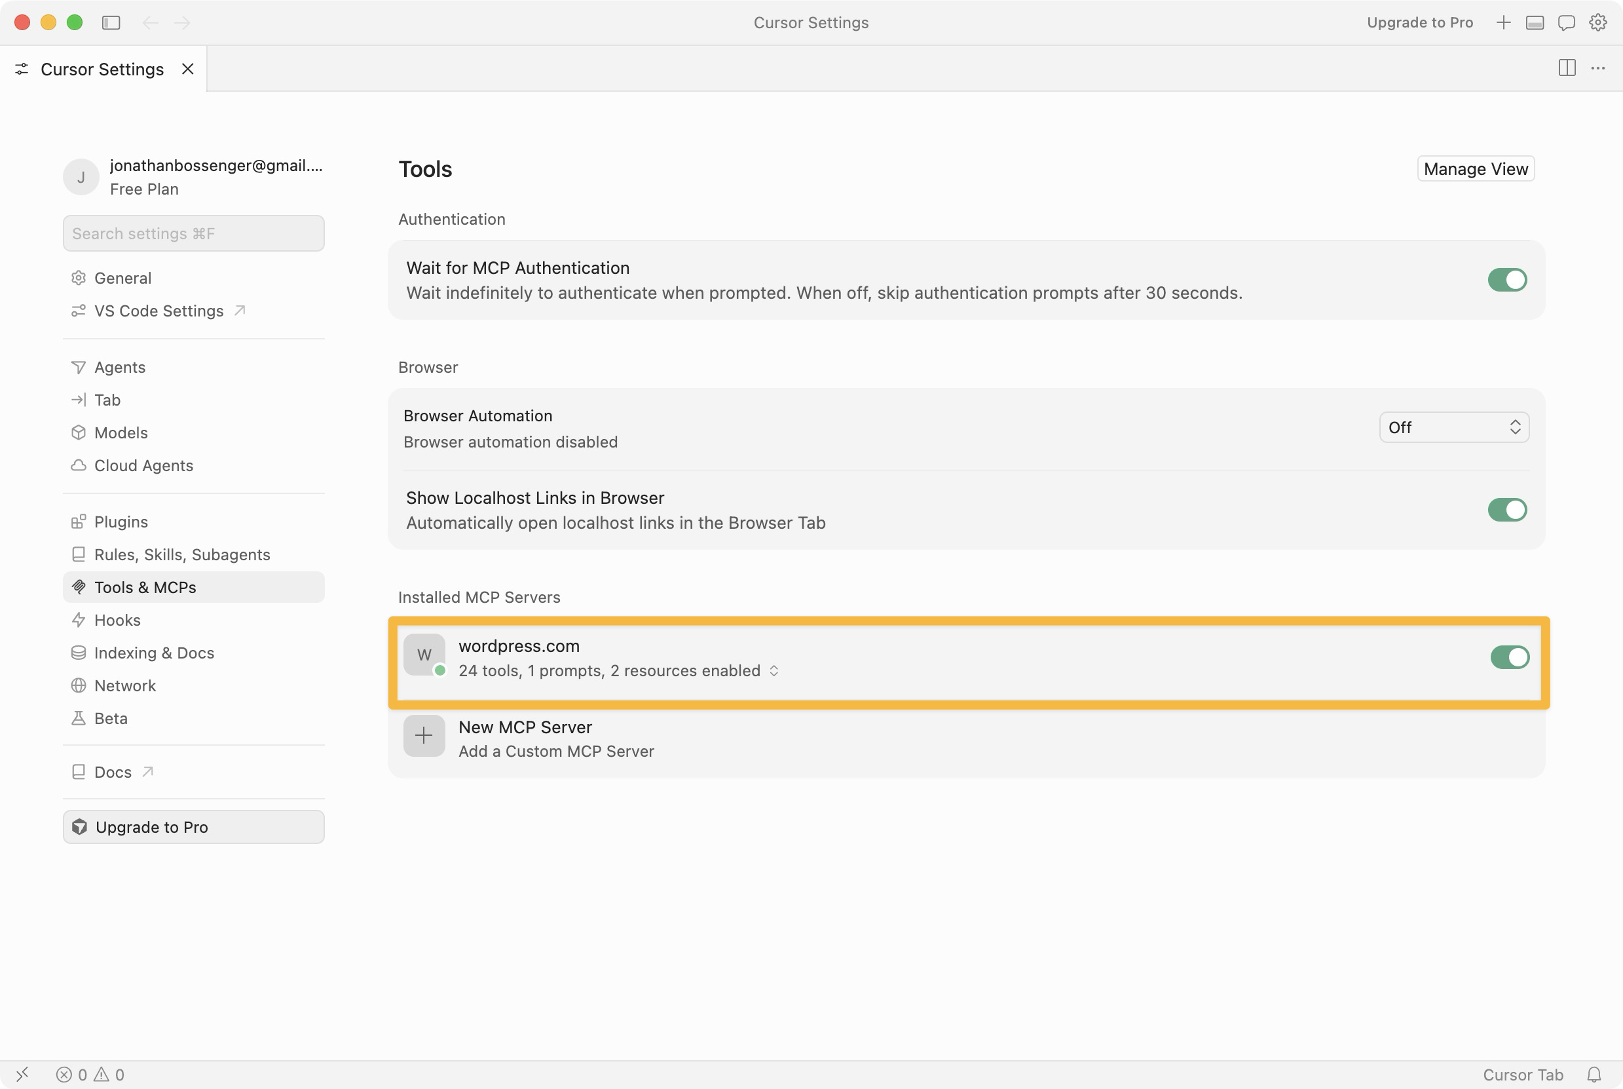Image resolution: width=1623 pixels, height=1089 pixels.
Task: Close the Cursor Settings tab
Action: (x=187, y=69)
